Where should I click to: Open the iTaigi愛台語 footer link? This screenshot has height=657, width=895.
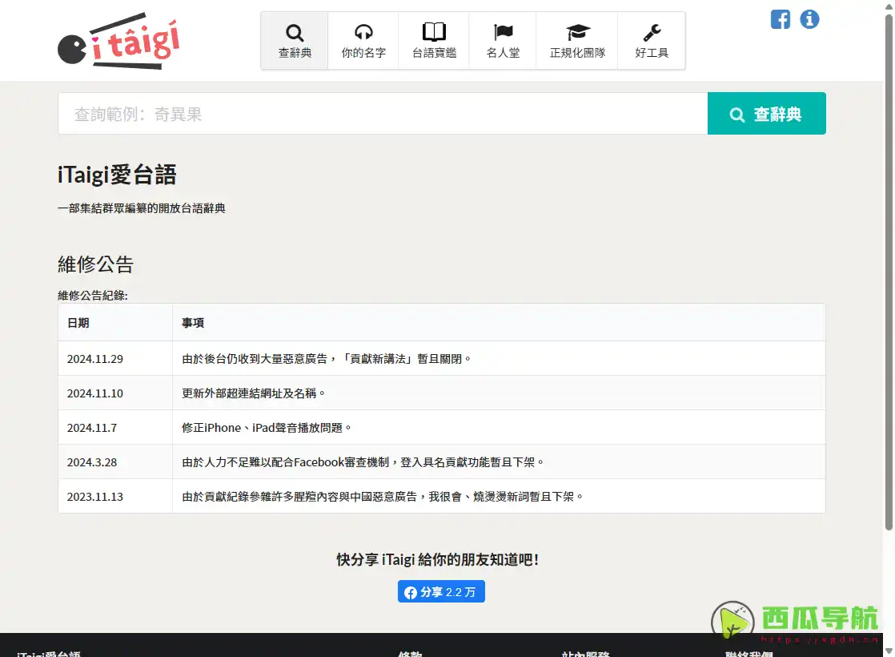[48, 655]
